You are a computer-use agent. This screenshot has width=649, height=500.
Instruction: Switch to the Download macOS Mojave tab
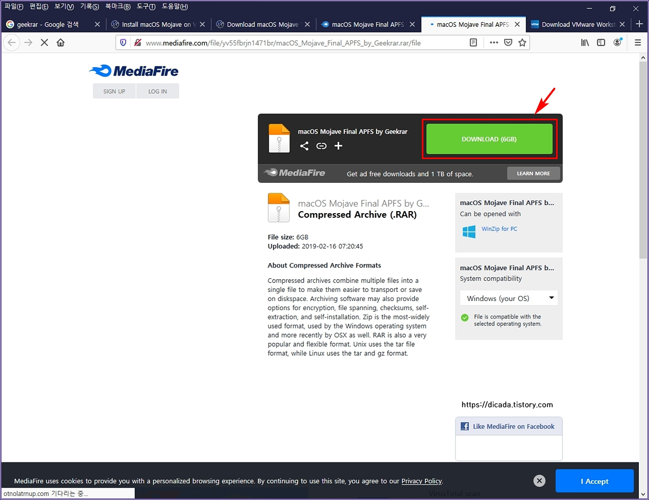263,24
